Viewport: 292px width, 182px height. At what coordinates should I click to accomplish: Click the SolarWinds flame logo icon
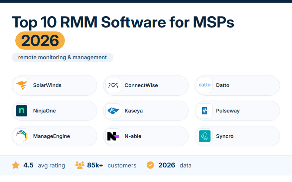click(22, 85)
